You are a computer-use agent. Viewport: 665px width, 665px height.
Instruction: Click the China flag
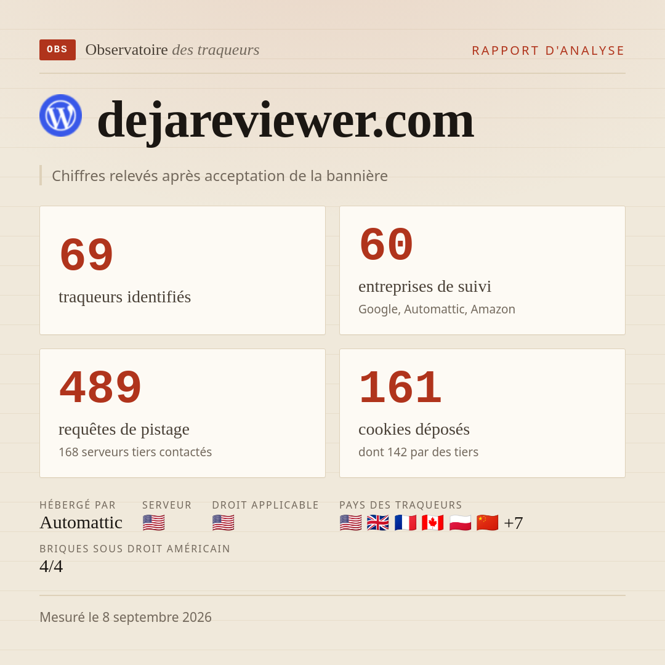pyautogui.click(x=487, y=523)
